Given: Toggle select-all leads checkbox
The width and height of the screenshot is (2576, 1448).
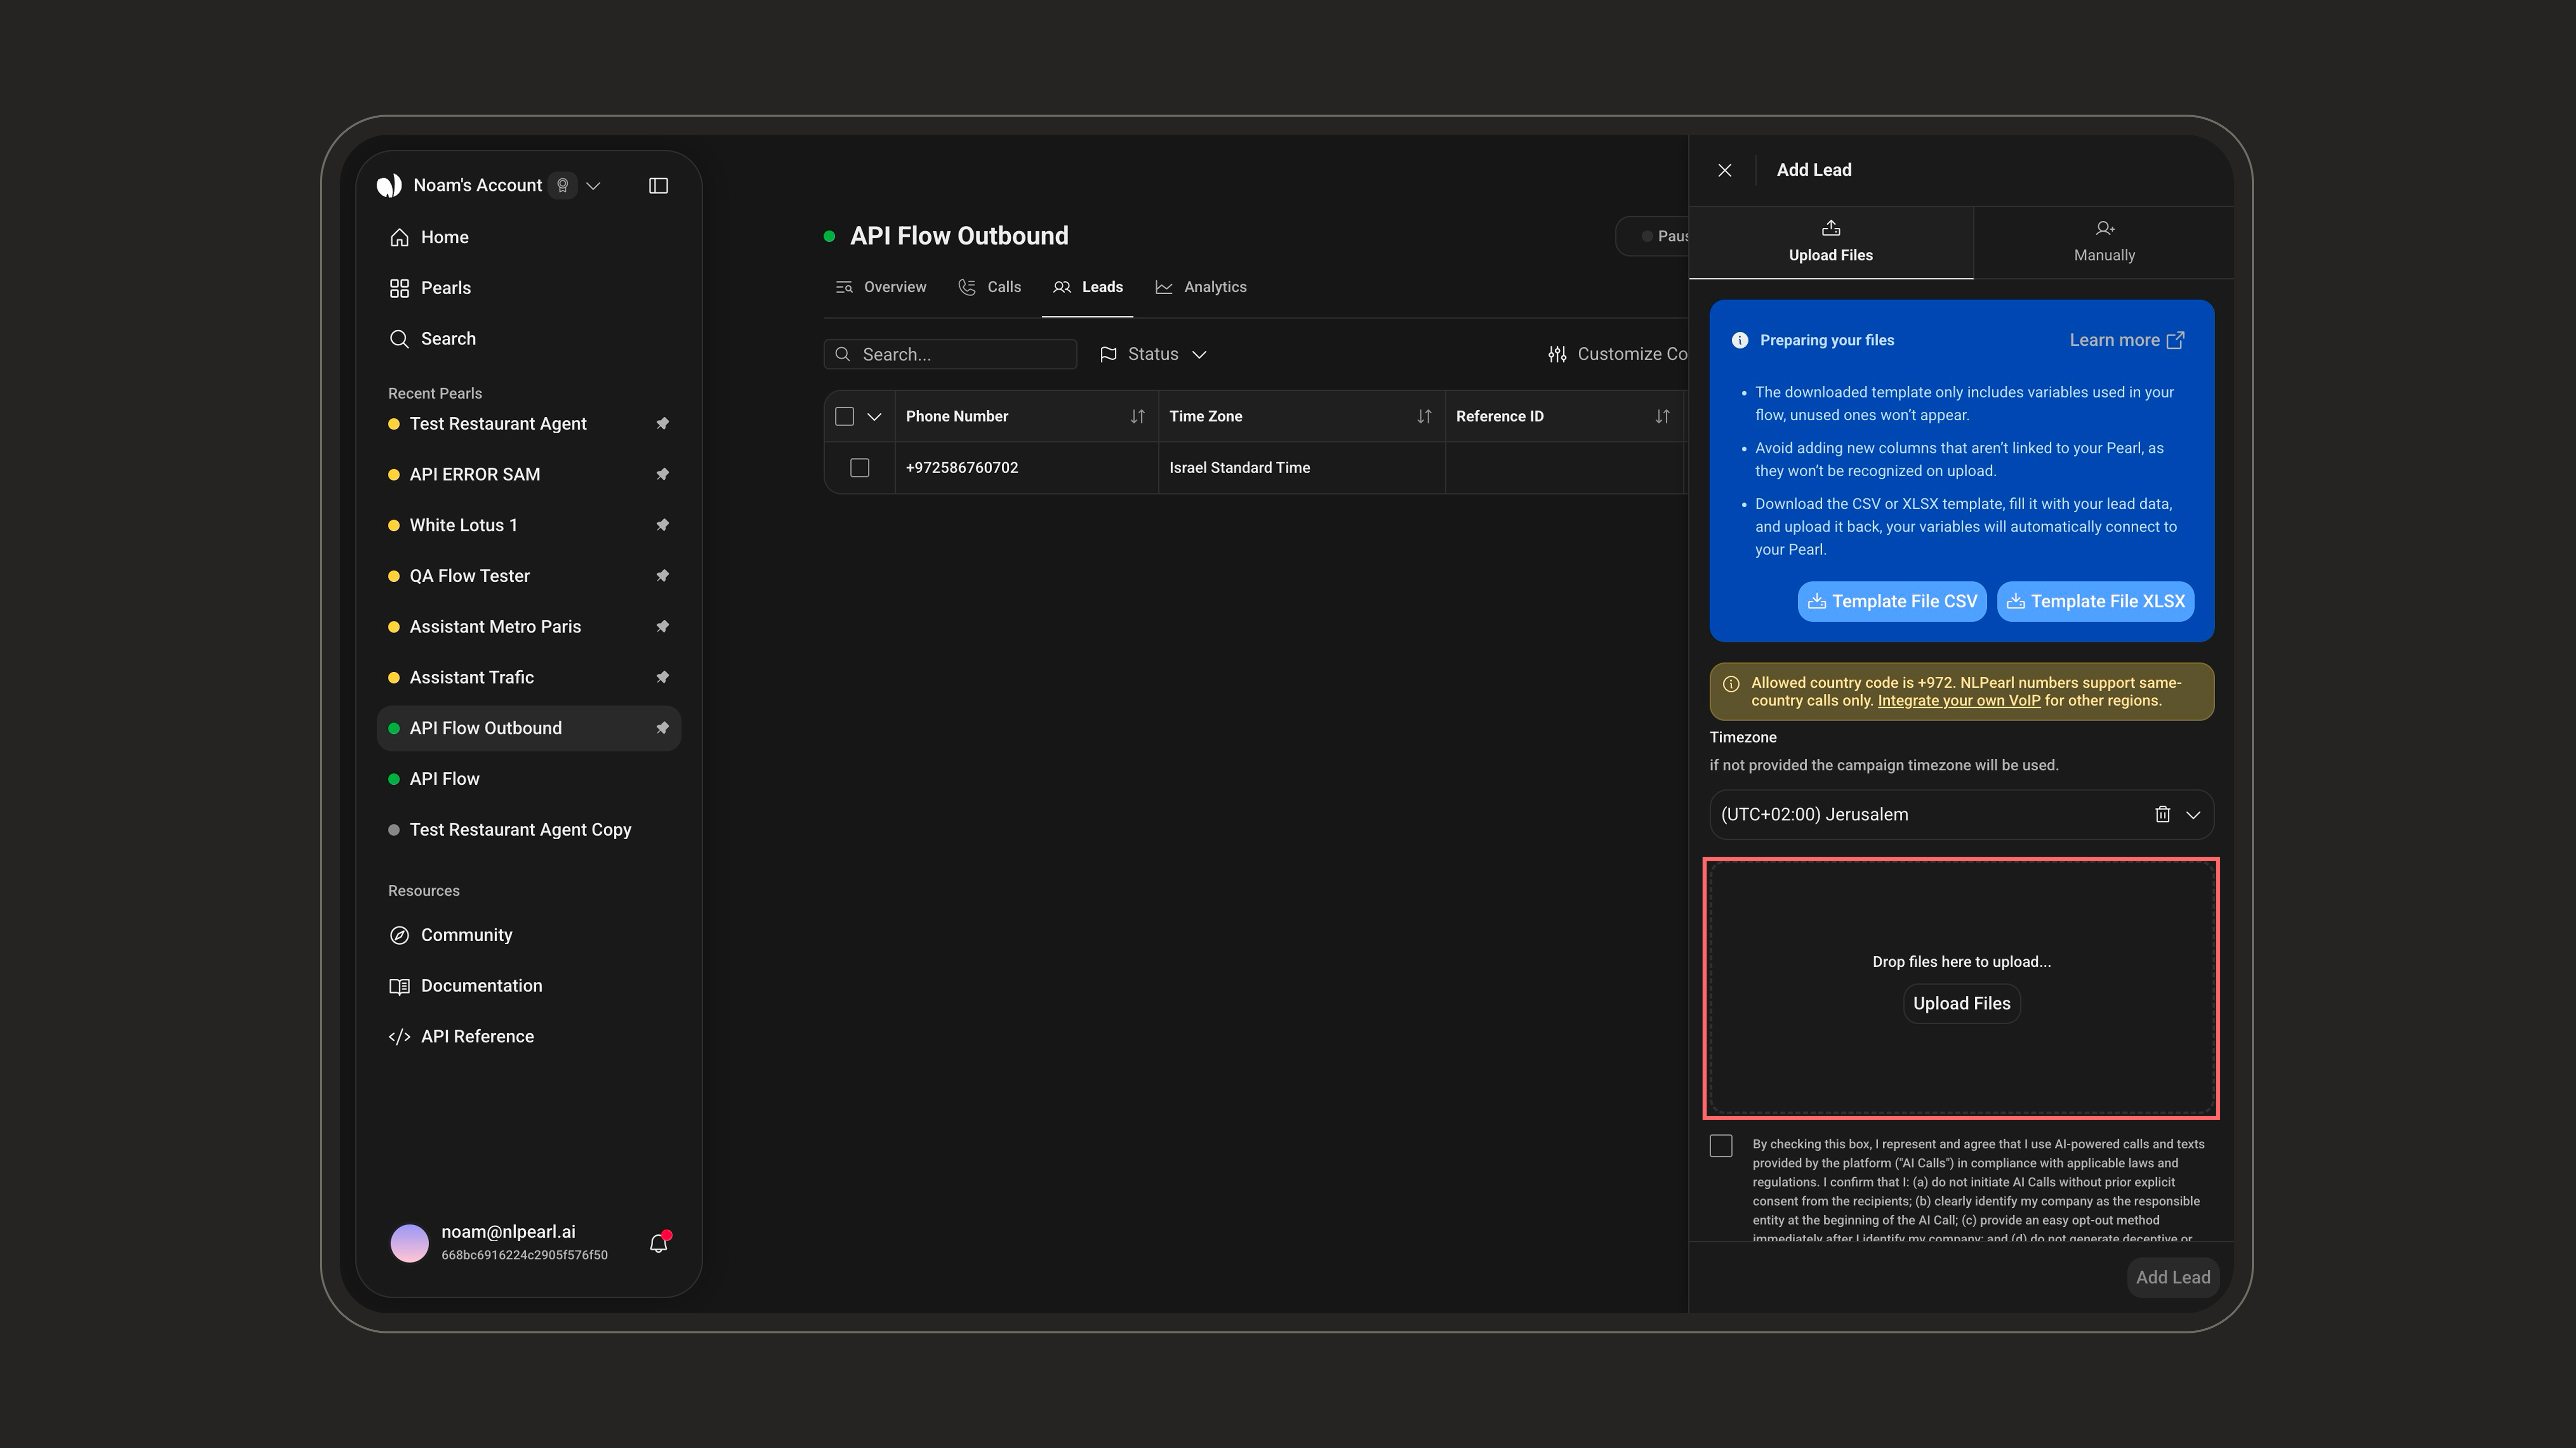Looking at the screenshot, I should click(844, 417).
